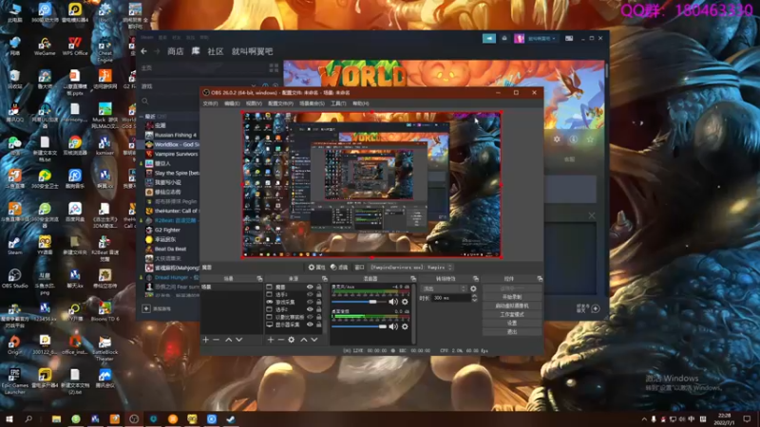Toggle visibility of 选手2 source
The height and width of the screenshot is (427, 760).
(x=310, y=309)
